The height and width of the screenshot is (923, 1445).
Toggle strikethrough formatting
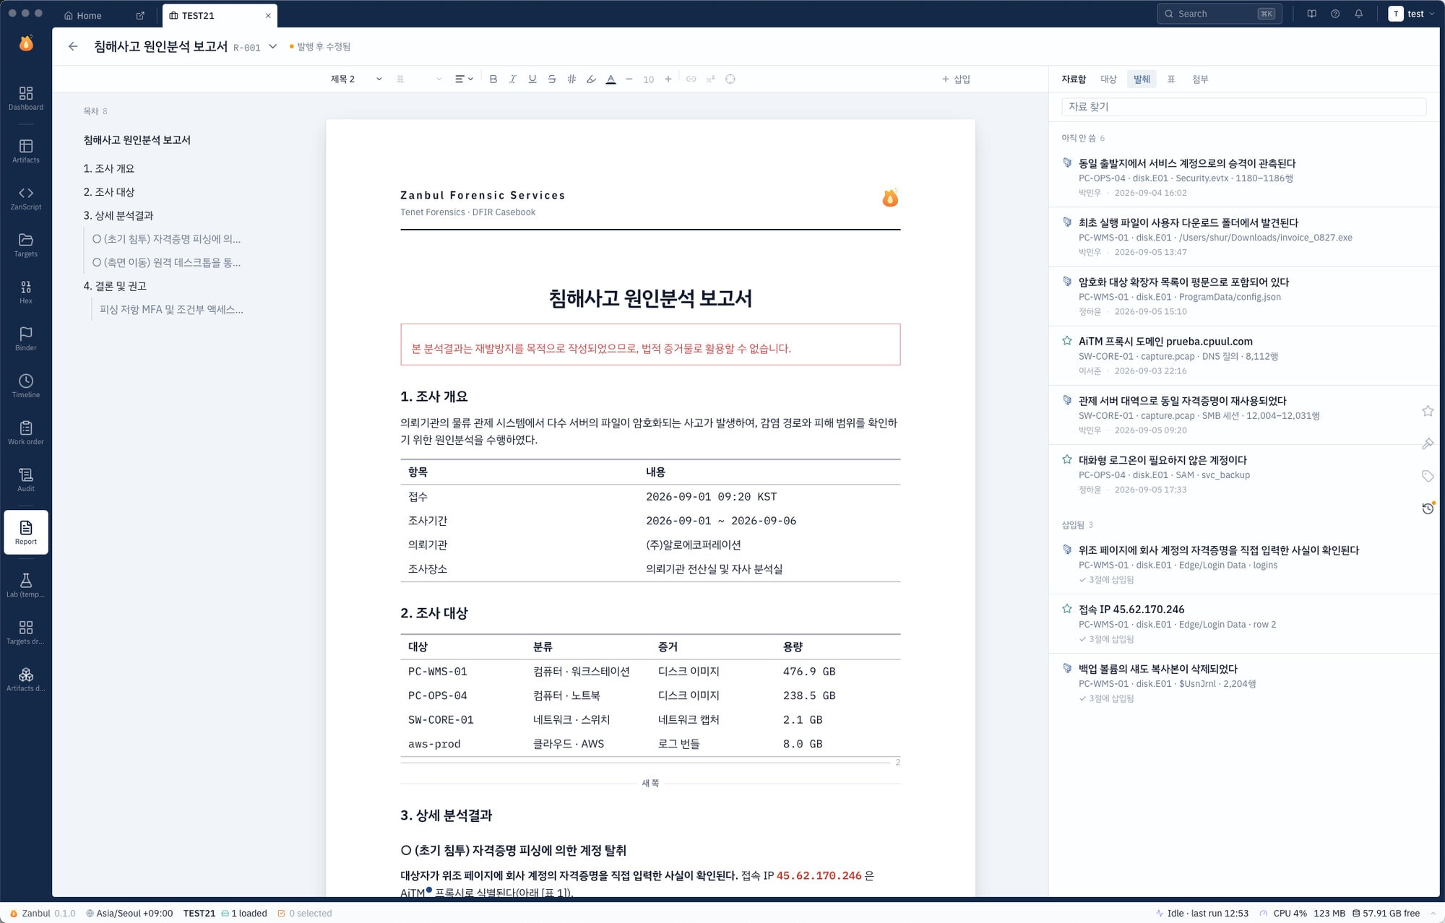(x=552, y=79)
